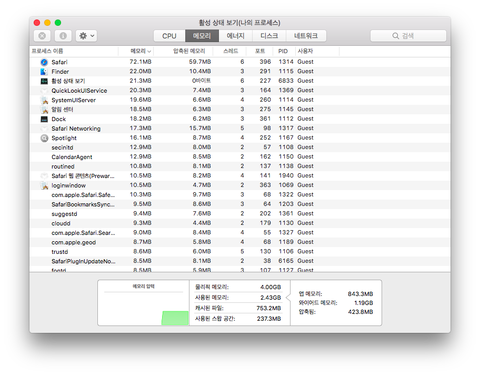480x375 pixels.
Task: Select the 메모리 tab
Action: point(202,36)
